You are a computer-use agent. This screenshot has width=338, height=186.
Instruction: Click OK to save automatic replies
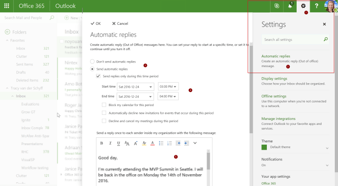[96, 23]
